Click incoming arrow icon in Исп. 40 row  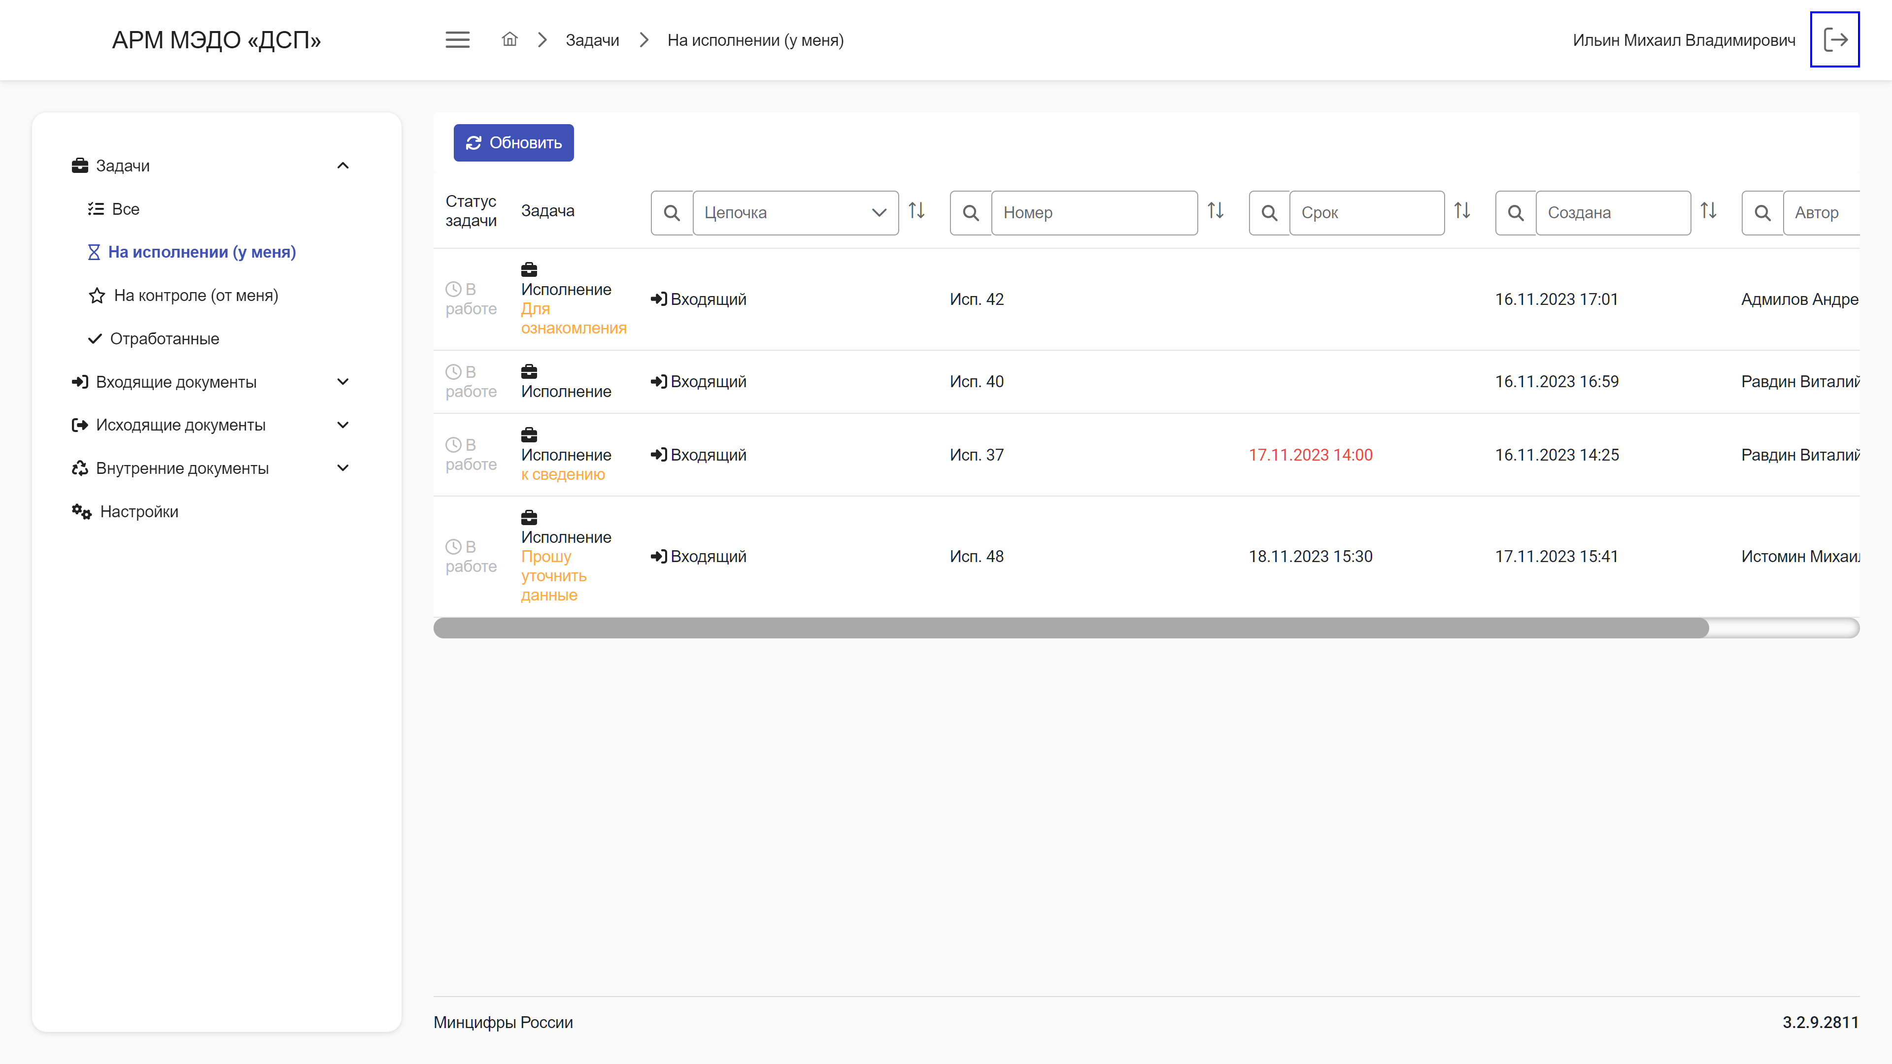(x=659, y=381)
